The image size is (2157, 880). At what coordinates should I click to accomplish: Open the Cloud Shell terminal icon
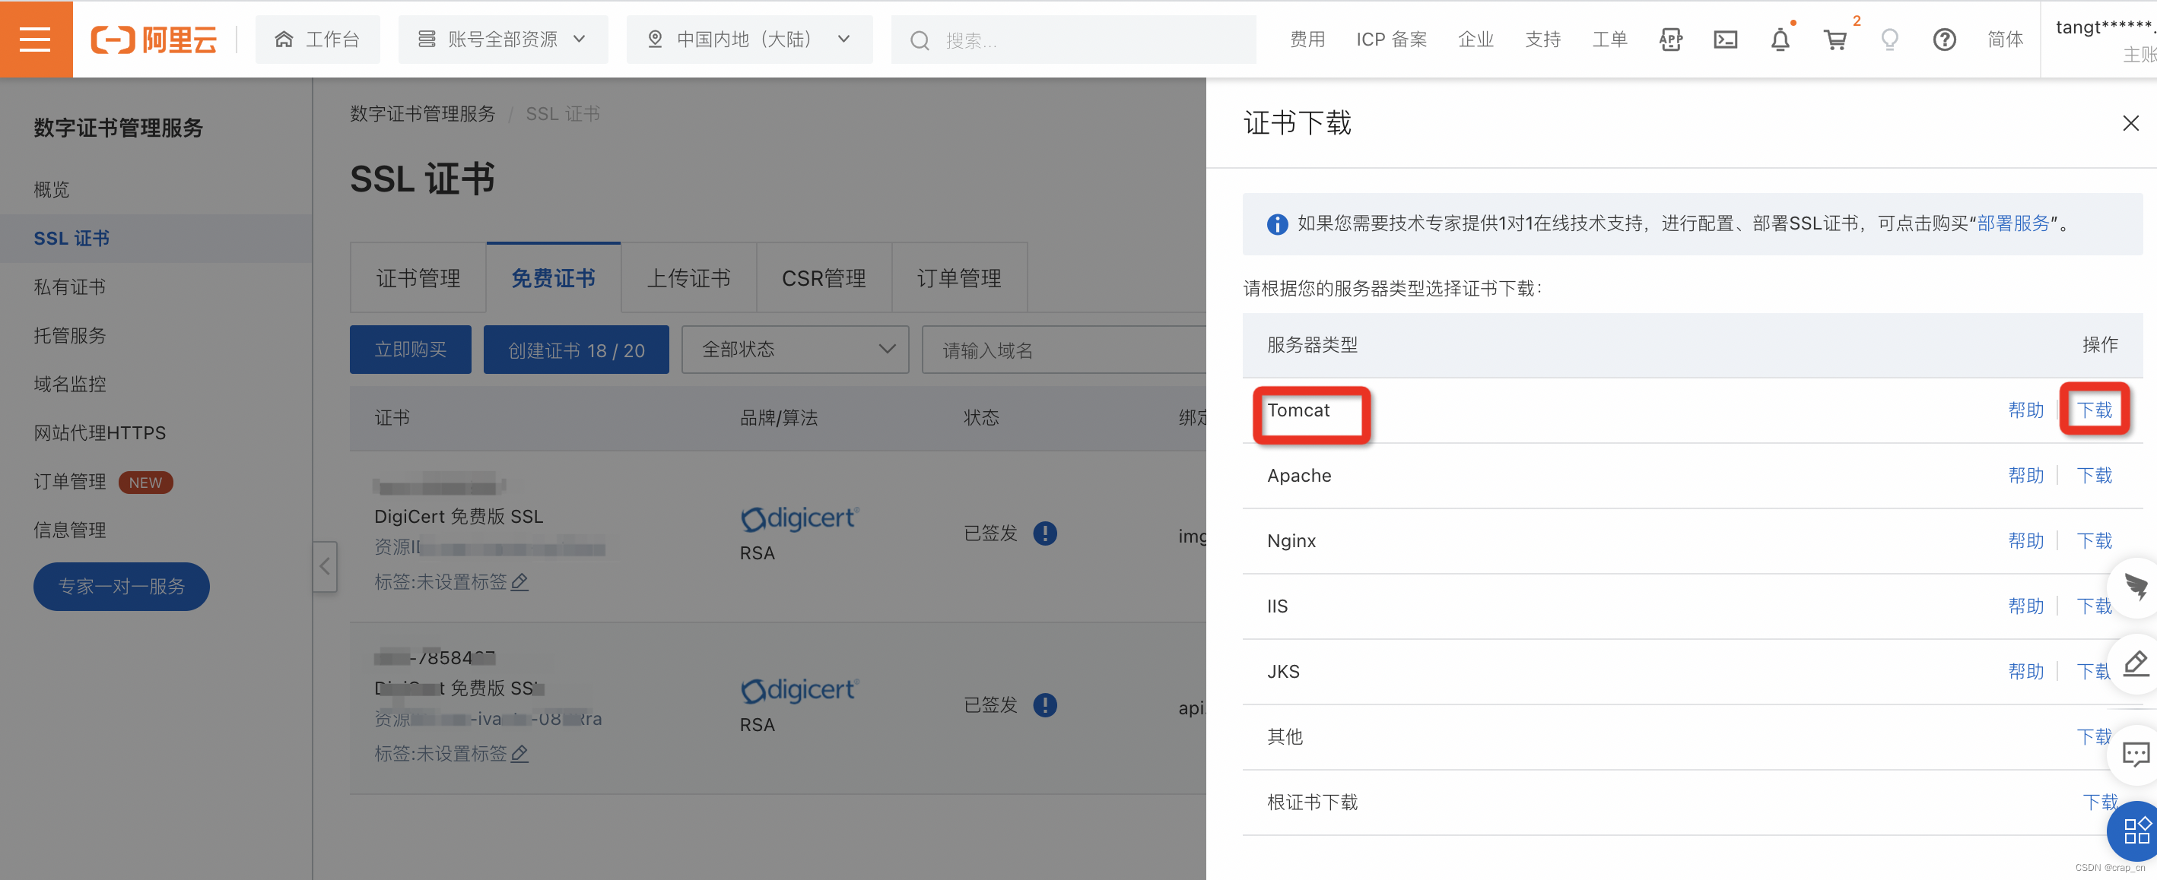[x=1725, y=40]
